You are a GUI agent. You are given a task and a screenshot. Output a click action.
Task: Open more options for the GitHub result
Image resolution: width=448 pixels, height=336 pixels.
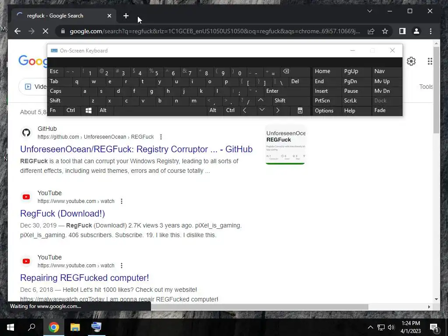tap(161, 137)
